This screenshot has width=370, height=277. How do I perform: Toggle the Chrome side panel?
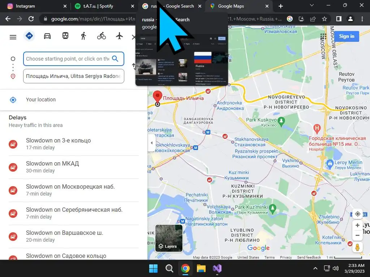point(339,19)
